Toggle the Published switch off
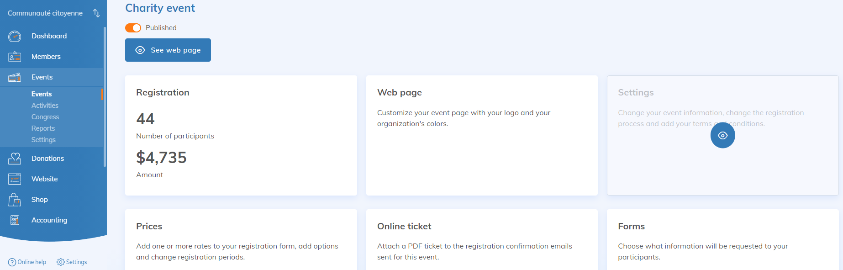This screenshot has width=843, height=270. pyautogui.click(x=133, y=28)
